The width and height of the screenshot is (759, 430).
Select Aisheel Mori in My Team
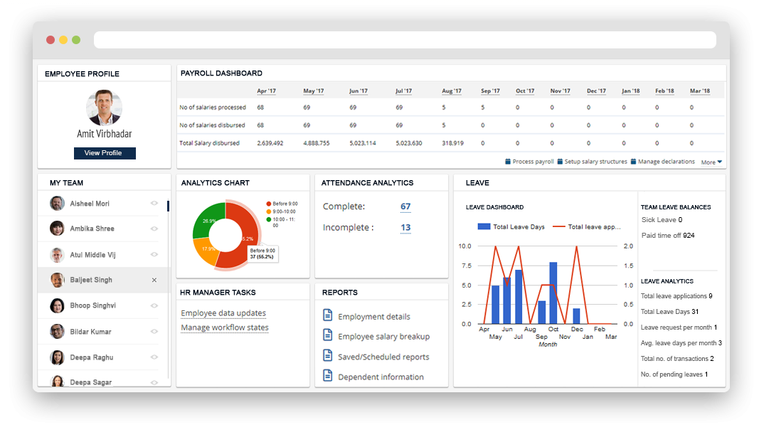click(x=90, y=204)
